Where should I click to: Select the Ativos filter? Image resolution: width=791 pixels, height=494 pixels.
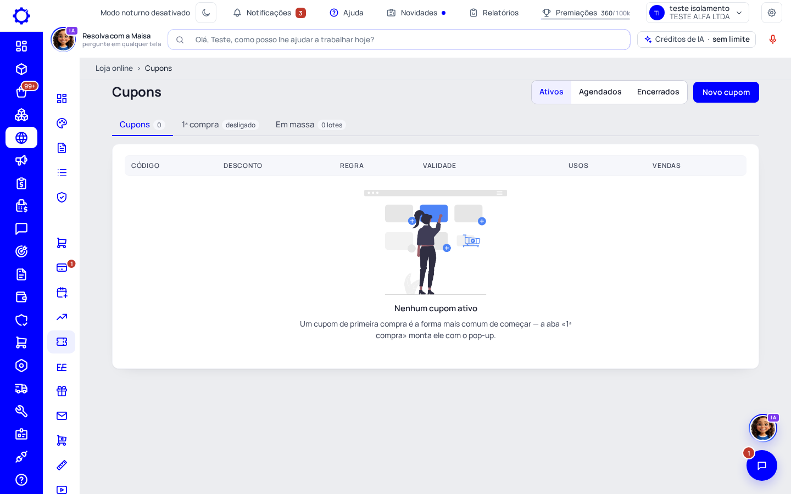click(x=552, y=92)
